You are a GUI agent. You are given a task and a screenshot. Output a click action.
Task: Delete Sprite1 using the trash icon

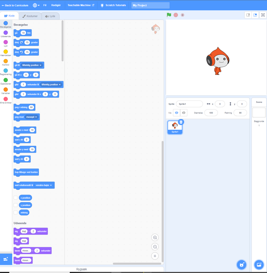(x=181, y=122)
